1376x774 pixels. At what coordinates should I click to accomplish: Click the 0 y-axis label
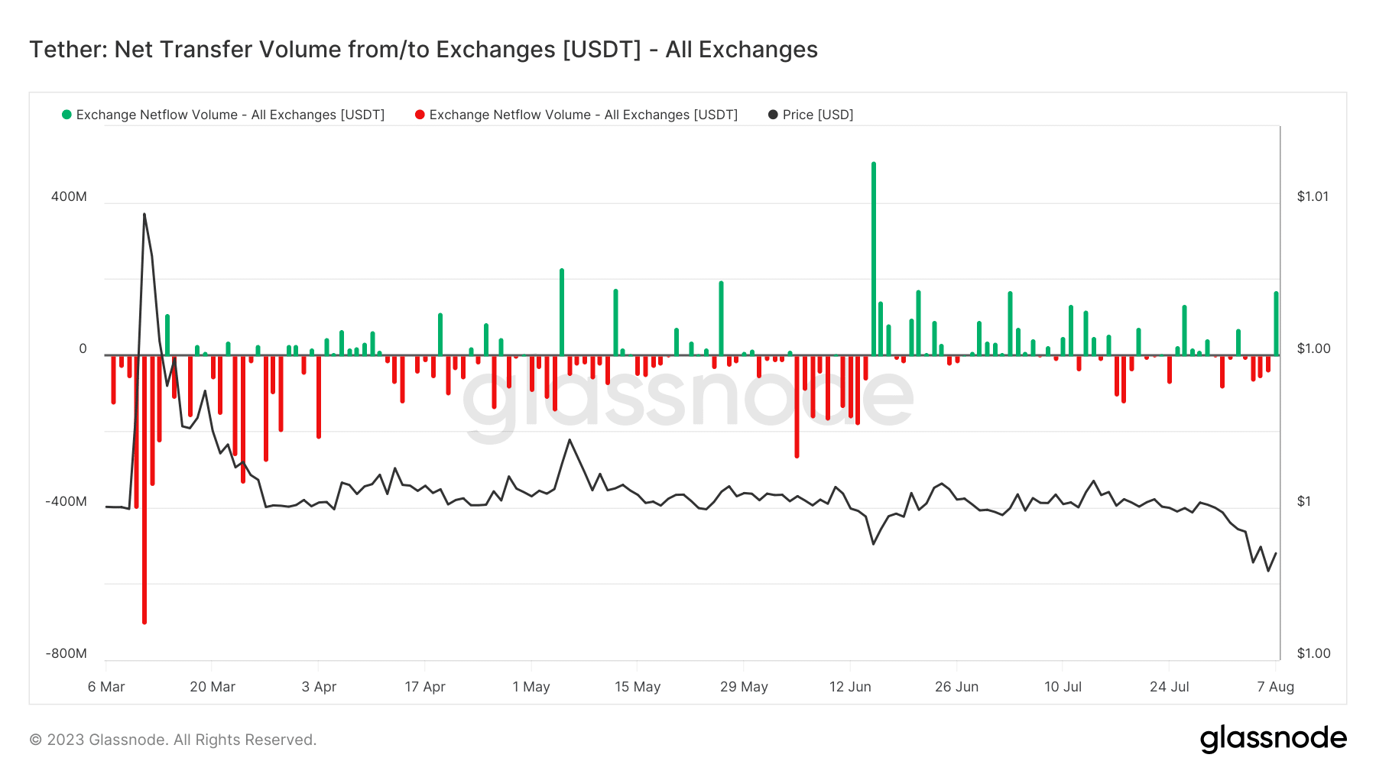point(83,349)
